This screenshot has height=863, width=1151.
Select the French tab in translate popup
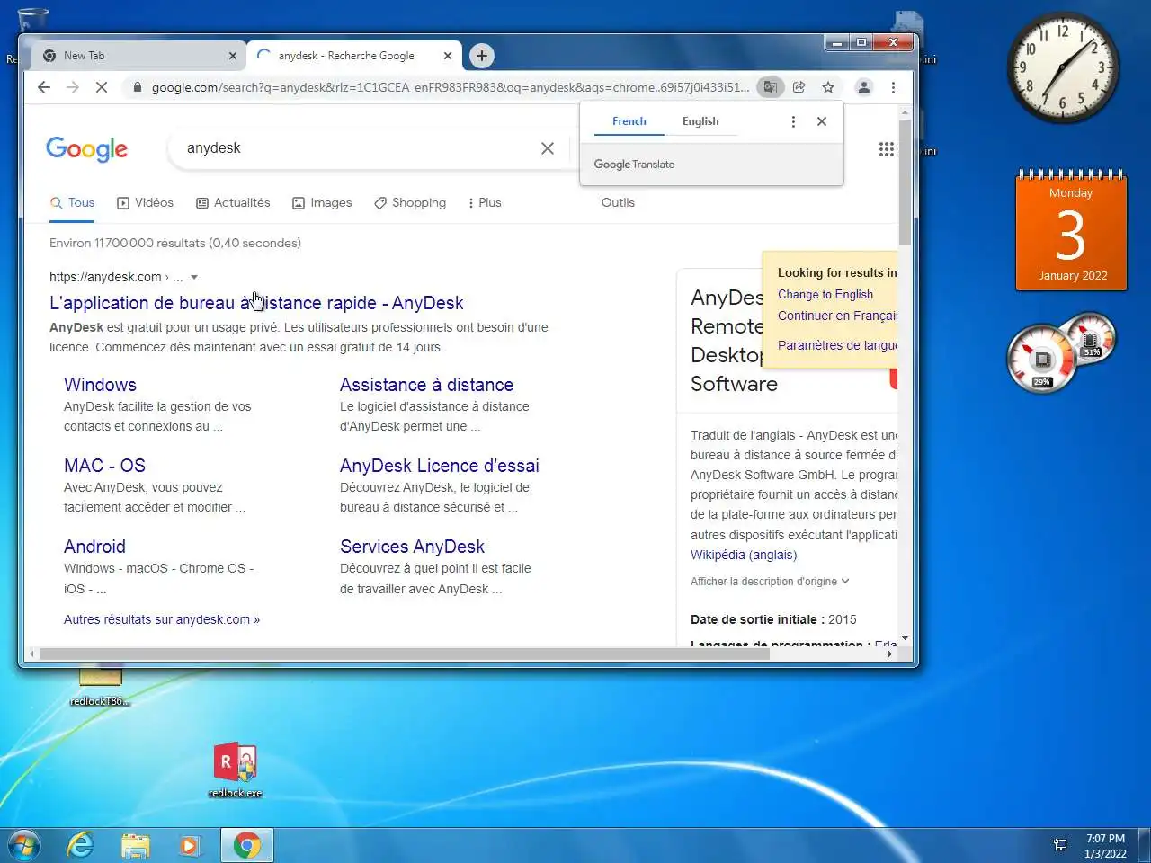[x=629, y=121]
